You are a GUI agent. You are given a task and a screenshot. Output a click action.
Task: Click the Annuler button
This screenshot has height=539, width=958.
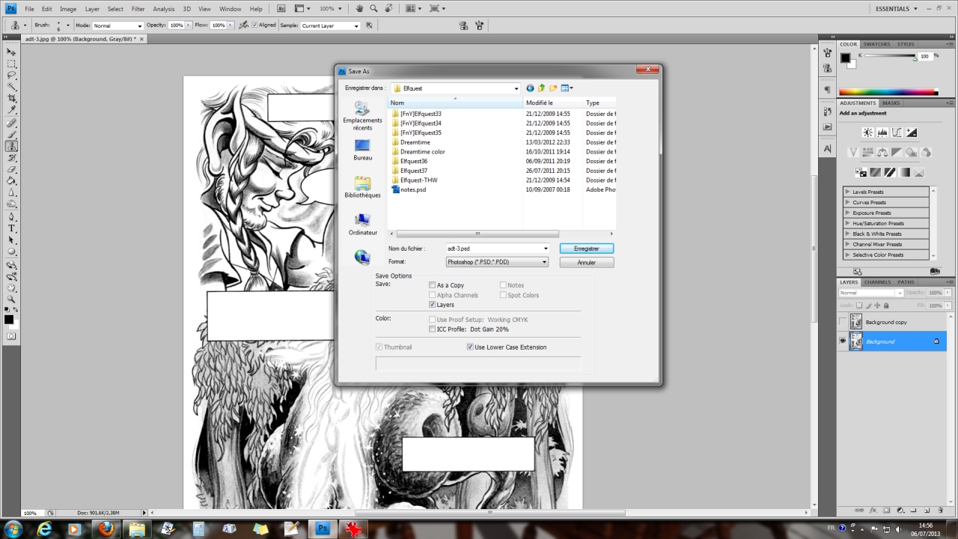coord(586,263)
